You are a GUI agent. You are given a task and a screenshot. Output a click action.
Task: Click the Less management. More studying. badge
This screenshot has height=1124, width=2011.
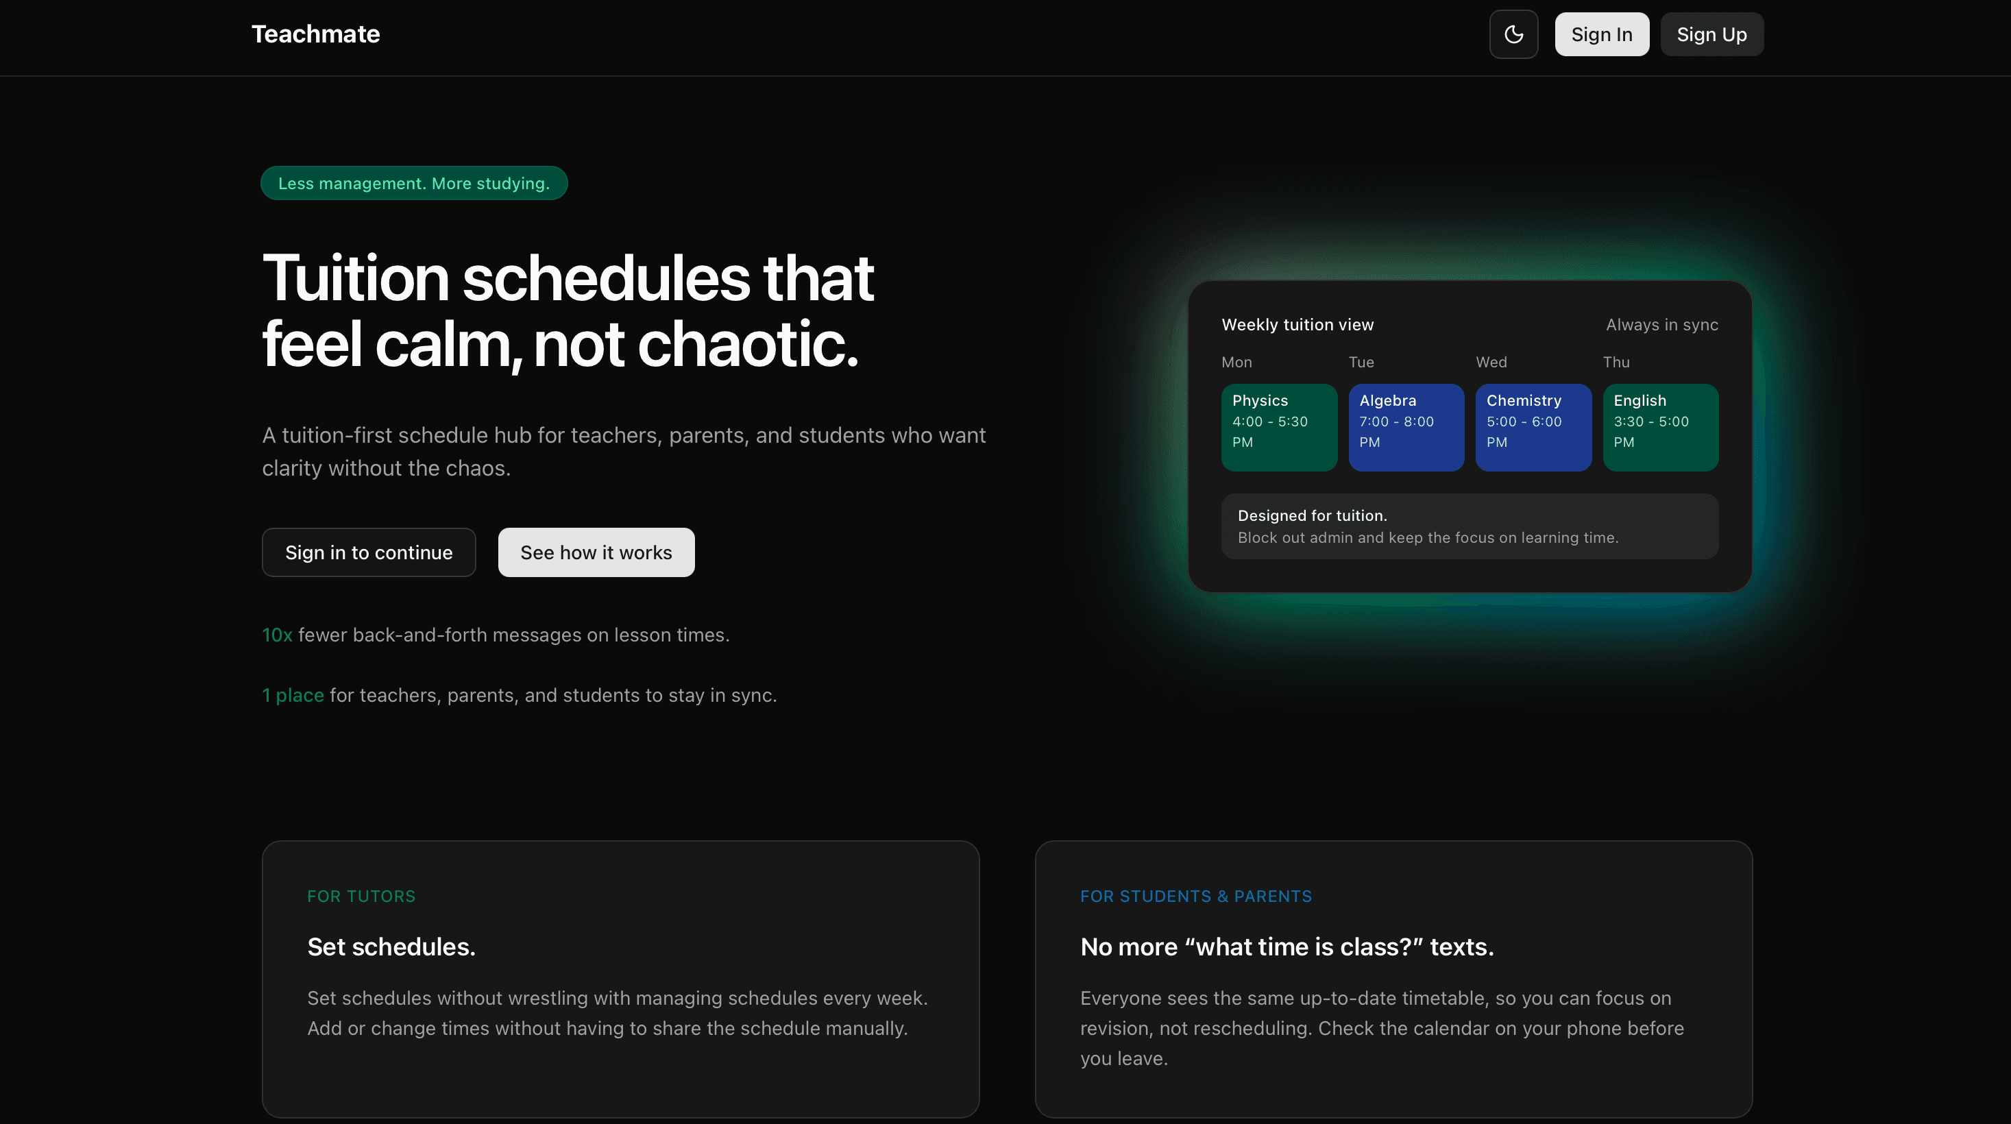(414, 184)
